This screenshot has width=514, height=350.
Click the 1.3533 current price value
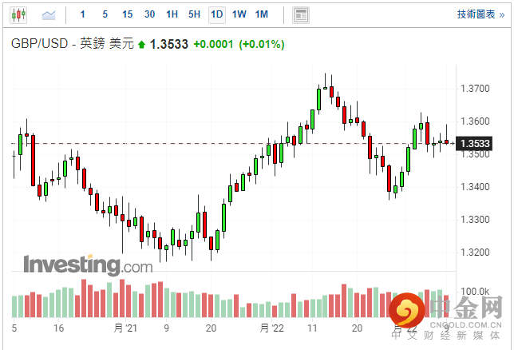point(169,44)
